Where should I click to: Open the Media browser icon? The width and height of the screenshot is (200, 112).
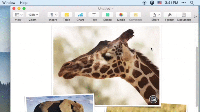coord(121,15)
